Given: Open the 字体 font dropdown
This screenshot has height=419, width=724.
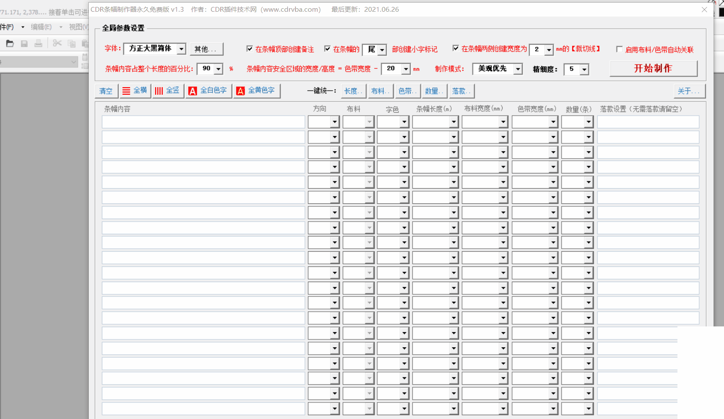Looking at the screenshot, I should (181, 49).
